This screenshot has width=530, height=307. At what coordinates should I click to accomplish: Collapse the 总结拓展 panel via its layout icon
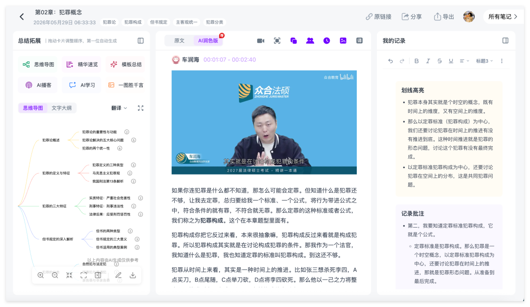[x=141, y=41]
